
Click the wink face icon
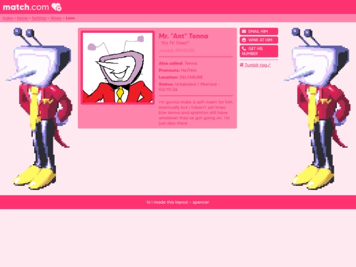244,40
